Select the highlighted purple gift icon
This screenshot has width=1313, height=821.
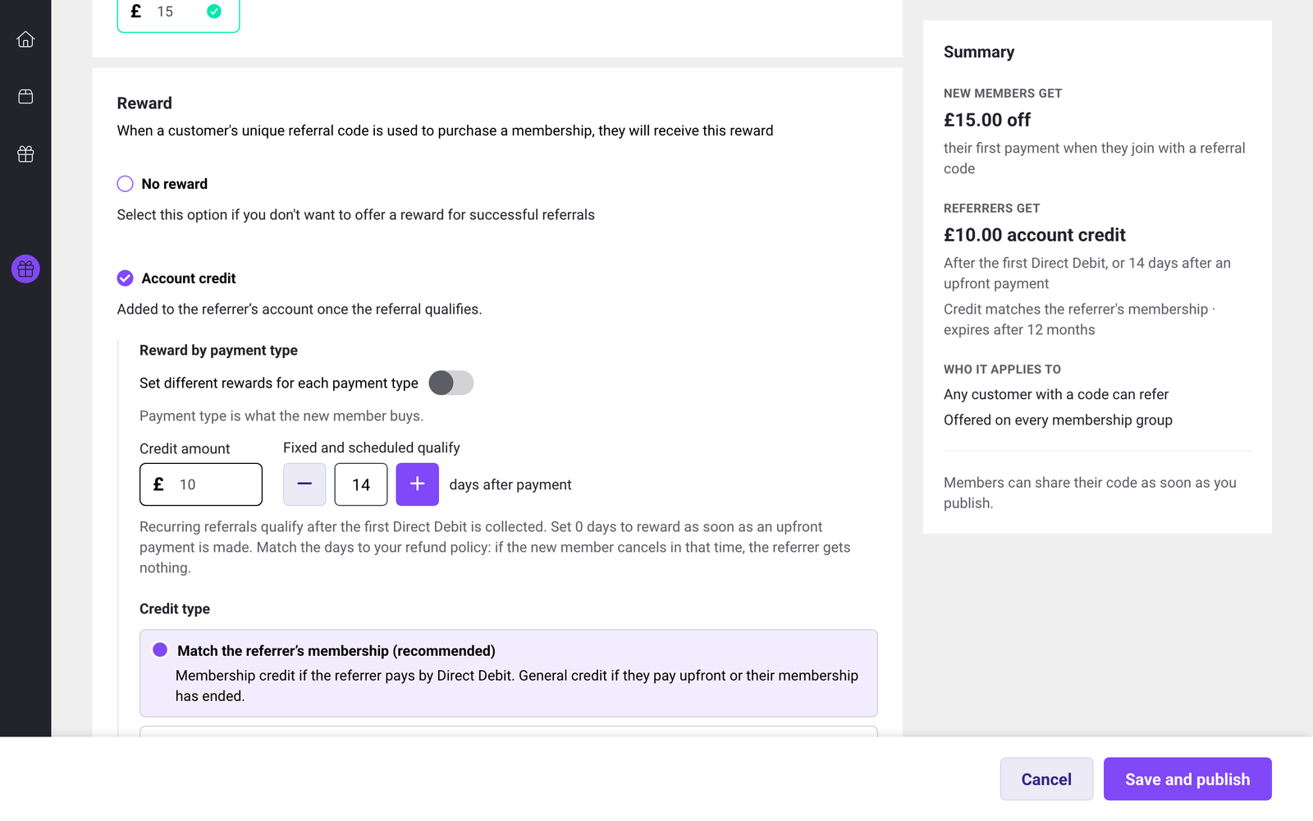click(x=25, y=268)
